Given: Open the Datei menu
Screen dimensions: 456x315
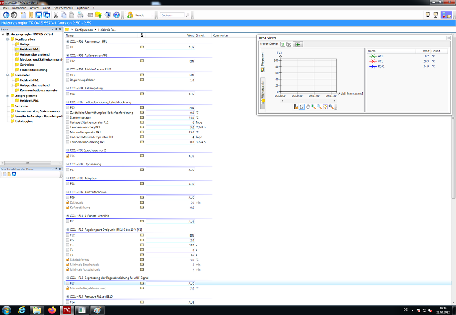Looking at the screenshot, I should (5, 8).
